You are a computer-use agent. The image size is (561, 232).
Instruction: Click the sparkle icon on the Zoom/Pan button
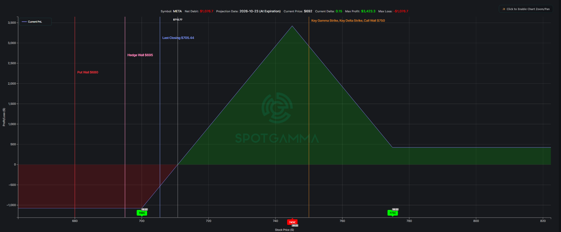[x=503, y=9]
